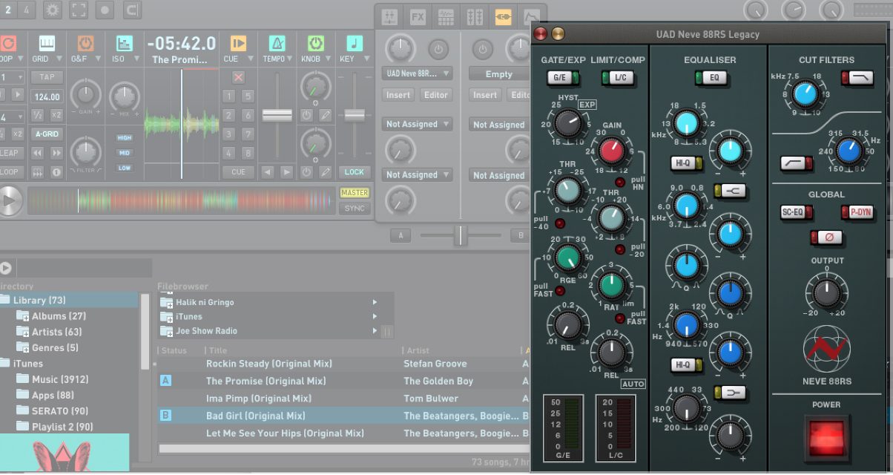Select track Bad Girl (Original Mix)
Image resolution: width=893 pixels, height=475 pixels.
coord(255,416)
